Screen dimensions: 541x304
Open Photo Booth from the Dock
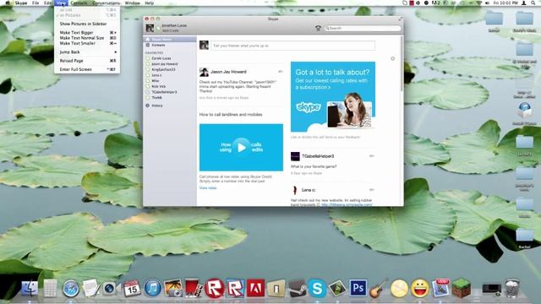click(x=194, y=289)
